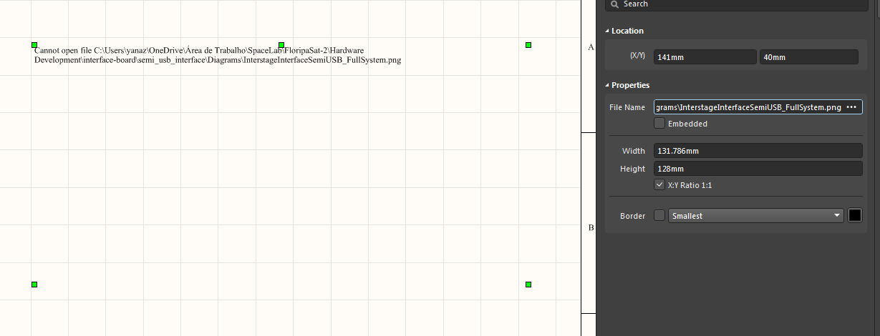
Task: Click the 'Cannot open file' error text
Action: pos(218,56)
